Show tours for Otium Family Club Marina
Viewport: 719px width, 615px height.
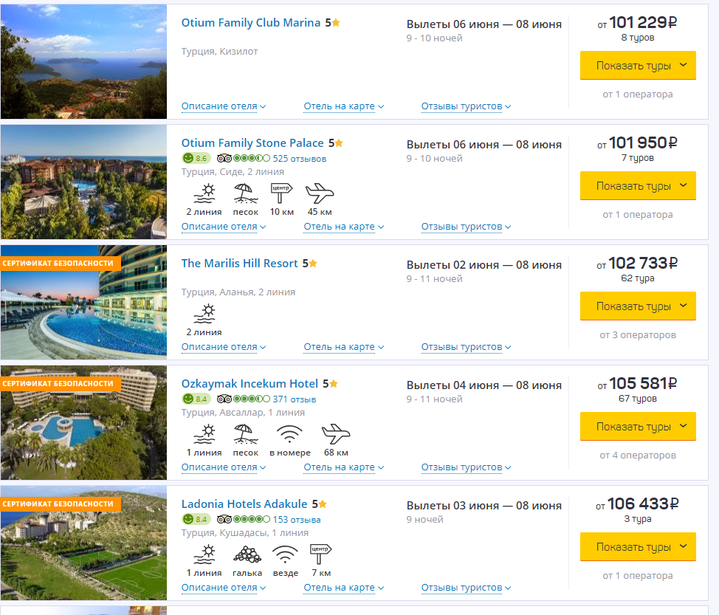pyautogui.click(x=638, y=66)
